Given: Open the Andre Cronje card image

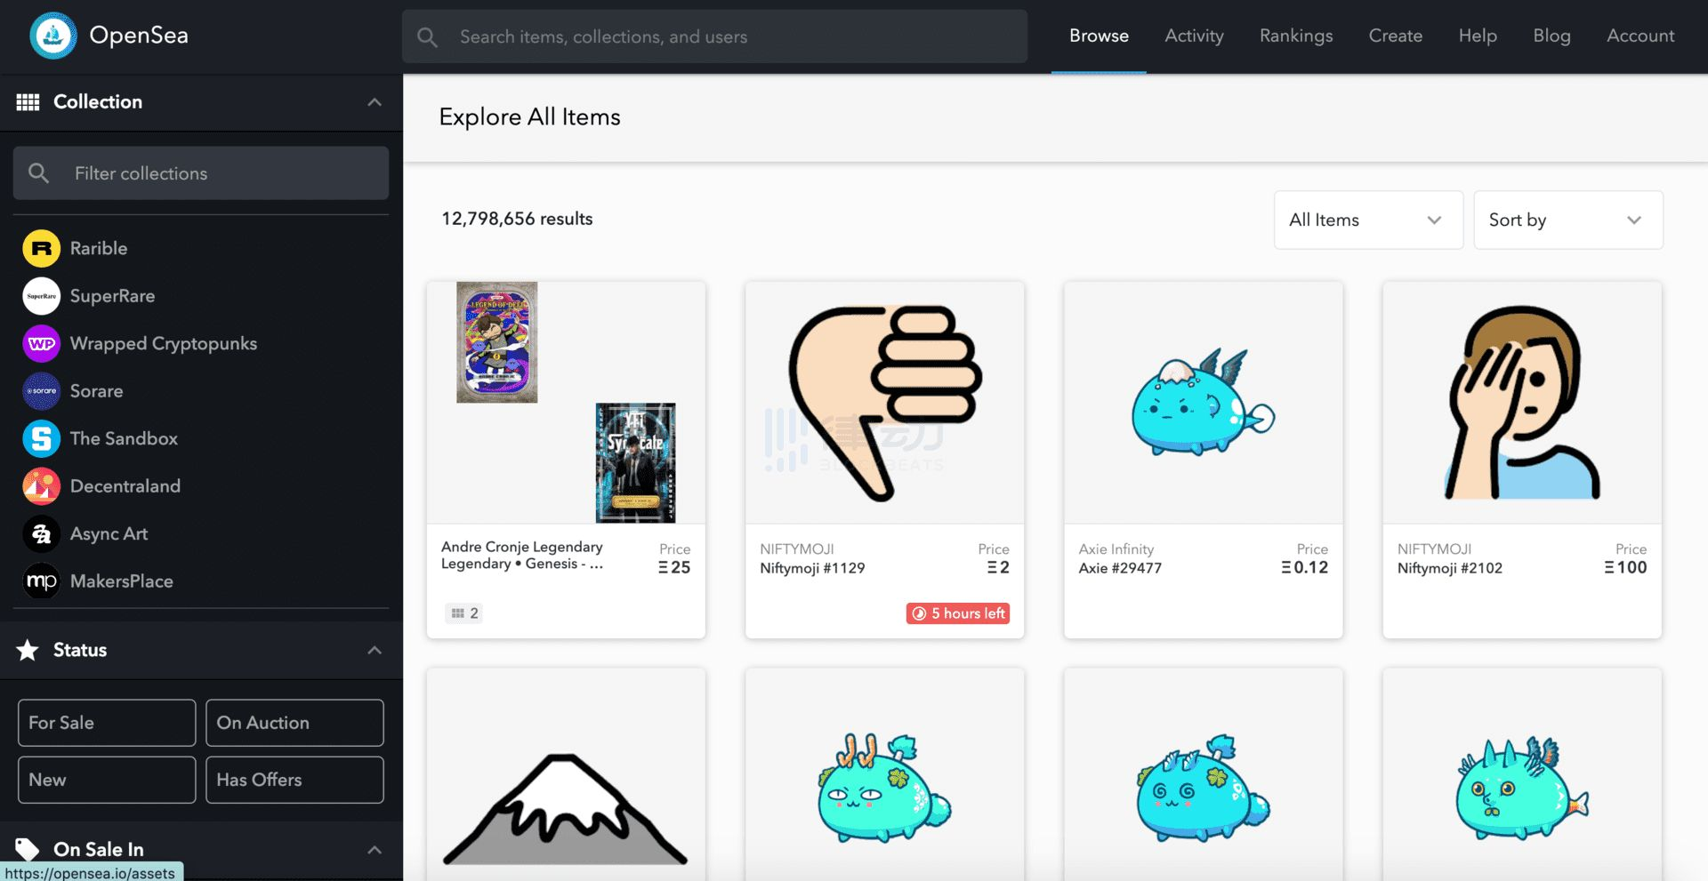Looking at the screenshot, I should (x=567, y=403).
